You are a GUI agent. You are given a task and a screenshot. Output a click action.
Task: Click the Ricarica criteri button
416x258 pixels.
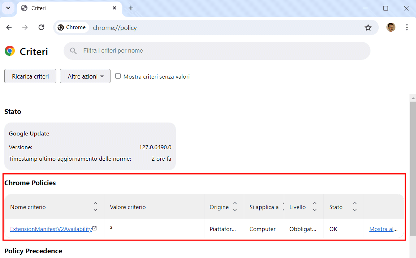tap(30, 76)
